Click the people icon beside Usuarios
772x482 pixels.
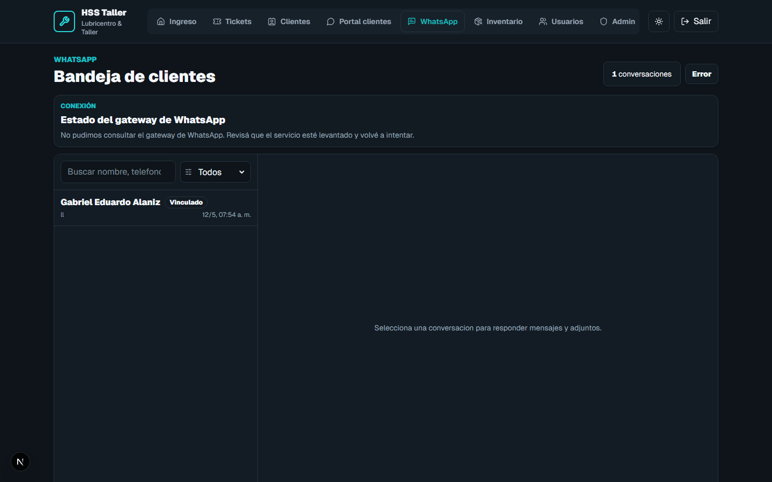click(543, 21)
